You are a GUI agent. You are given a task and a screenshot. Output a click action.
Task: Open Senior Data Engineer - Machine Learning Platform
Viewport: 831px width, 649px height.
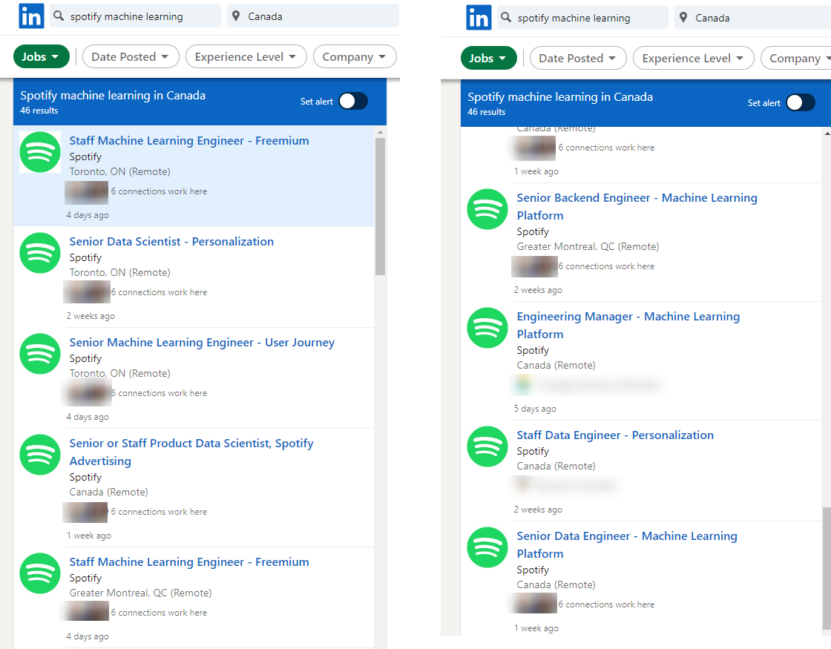click(x=627, y=544)
